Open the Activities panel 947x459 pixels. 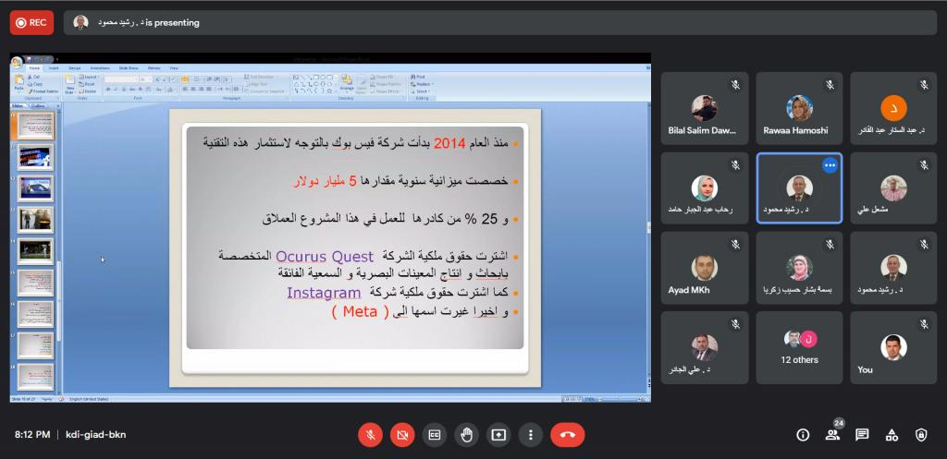892,435
